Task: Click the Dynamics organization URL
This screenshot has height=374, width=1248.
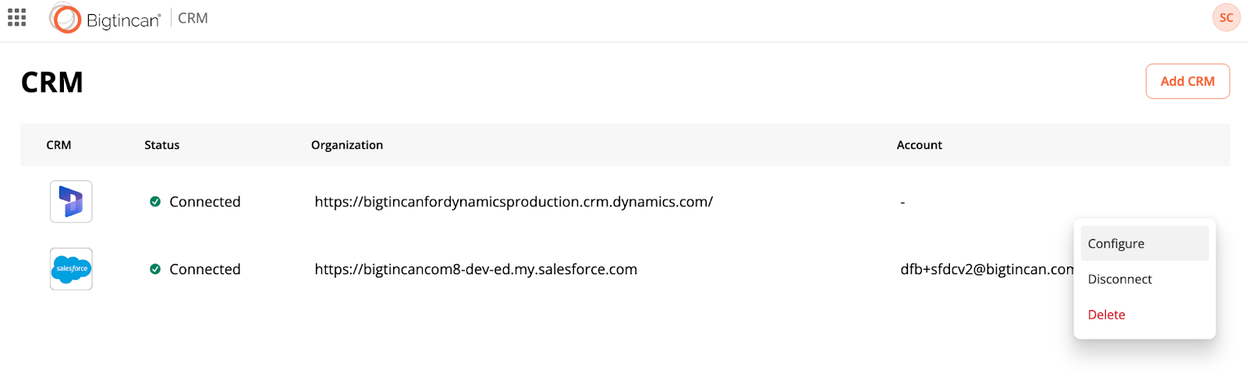Action: pyautogui.click(x=513, y=202)
